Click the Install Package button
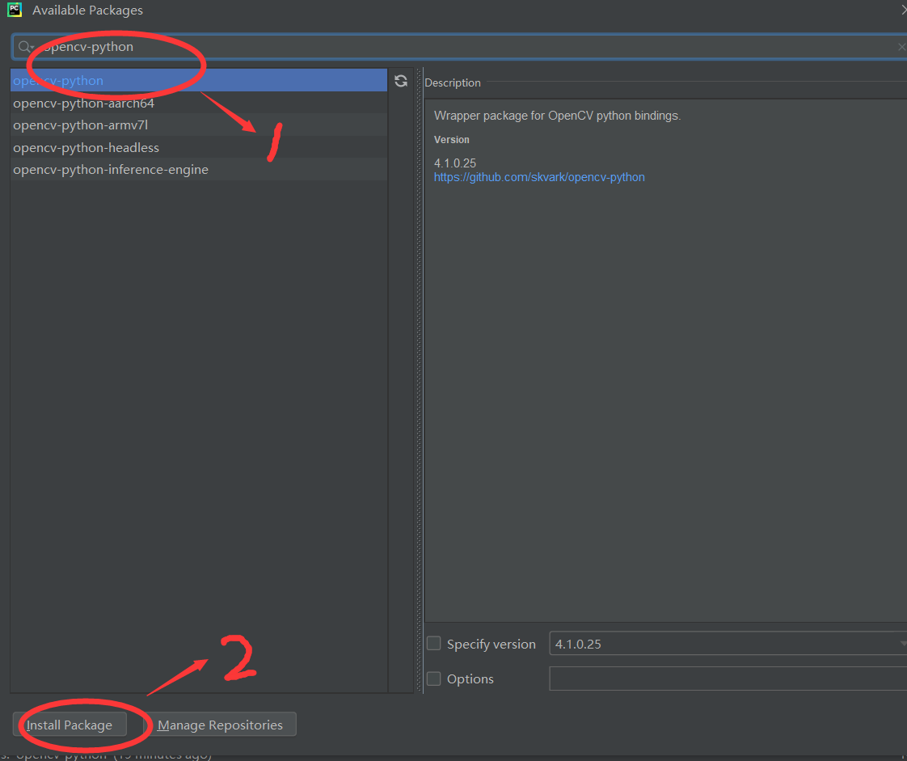 click(70, 725)
